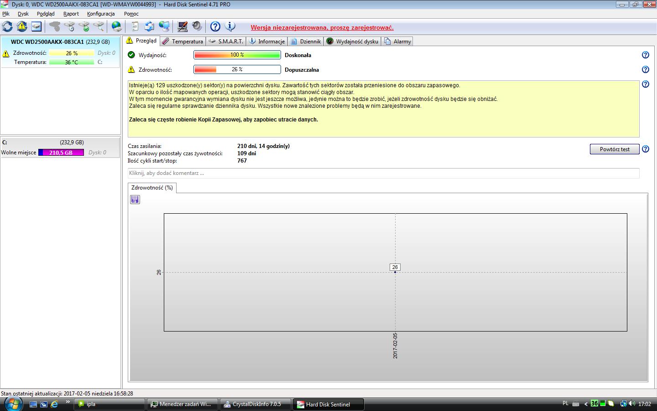
Task: Click the 17:02 taskbar clock
Action: 645,404
